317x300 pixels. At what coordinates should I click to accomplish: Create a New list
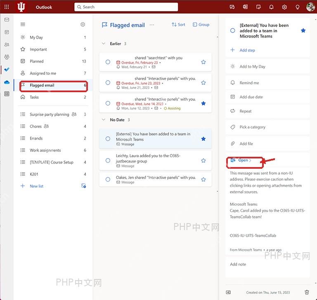[36, 186]
